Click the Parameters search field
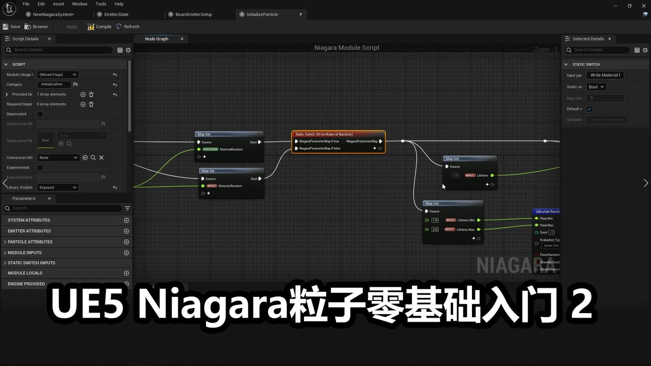This screenshot has height=366, width=651. 63,208
